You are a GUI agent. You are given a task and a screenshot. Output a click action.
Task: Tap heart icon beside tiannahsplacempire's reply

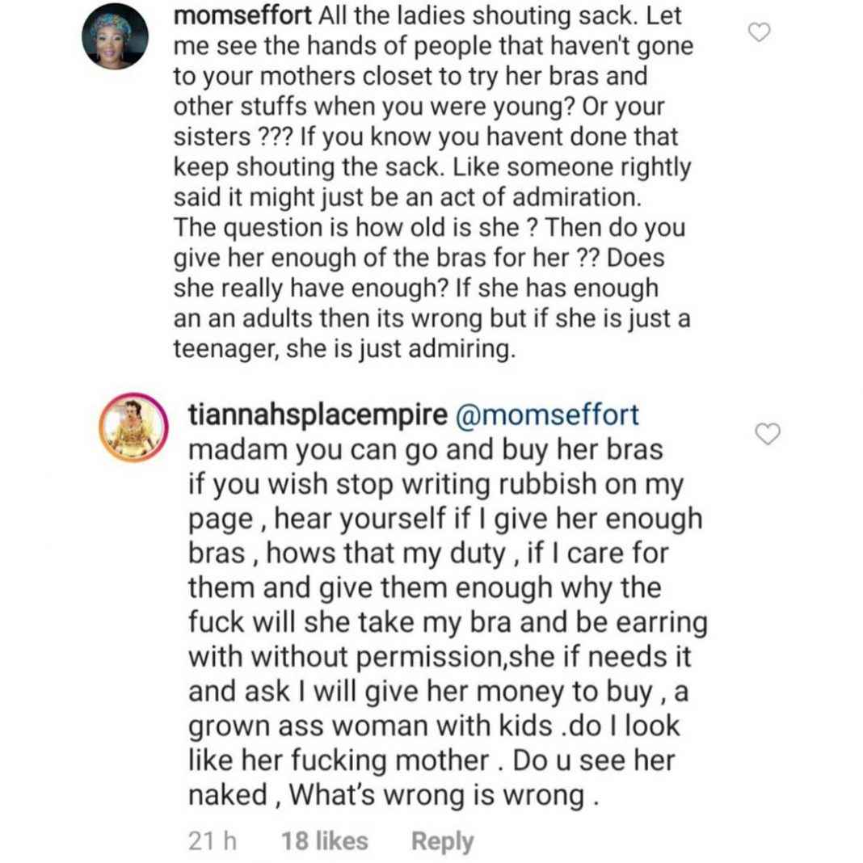(x=767, y=434)
